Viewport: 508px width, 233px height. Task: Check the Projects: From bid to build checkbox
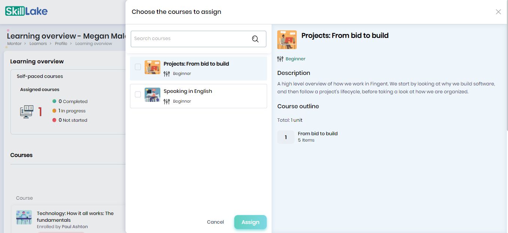pyautogui.click(x=138, y=67)
